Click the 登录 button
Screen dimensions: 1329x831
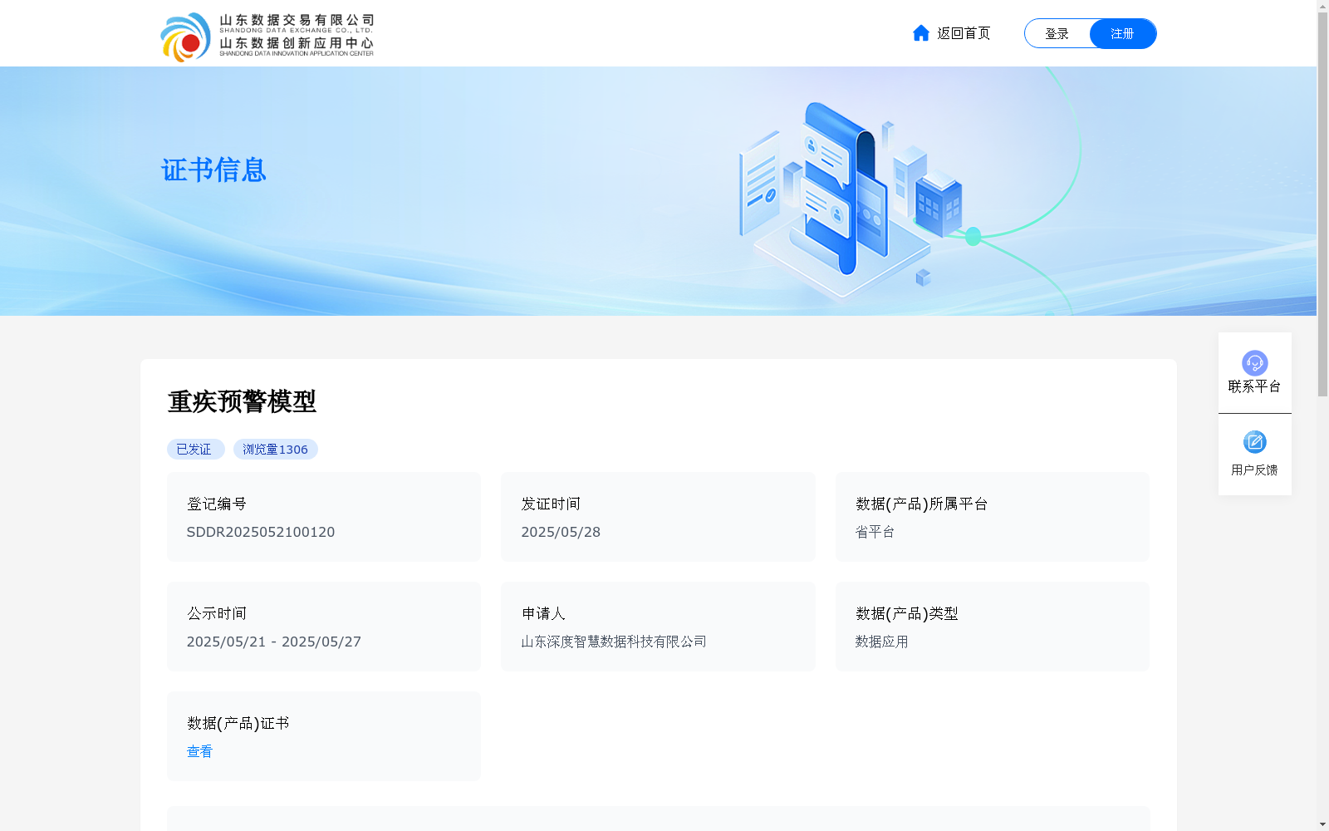tap(1057, 33)
